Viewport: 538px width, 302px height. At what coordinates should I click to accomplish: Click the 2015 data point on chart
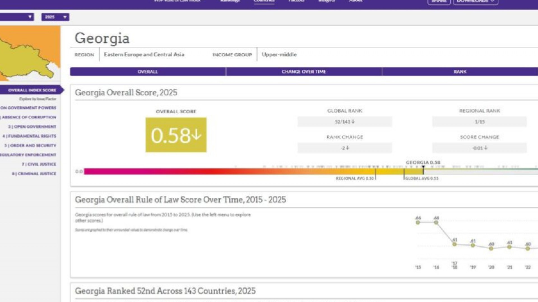click(418, 222)
